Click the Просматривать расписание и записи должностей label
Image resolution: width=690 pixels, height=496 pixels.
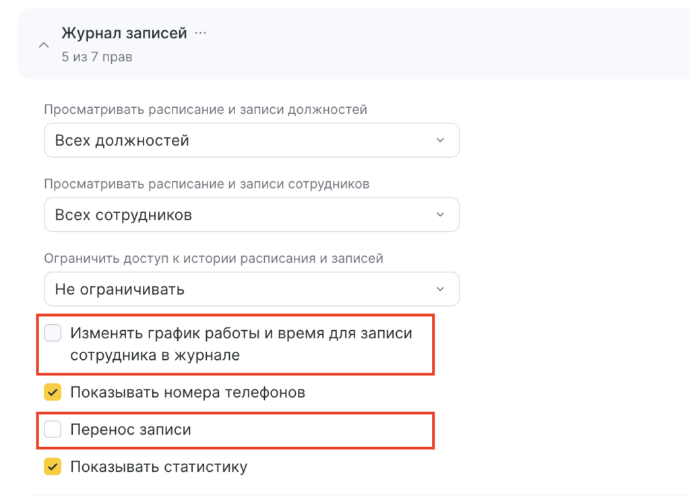[x=206, y=109]
